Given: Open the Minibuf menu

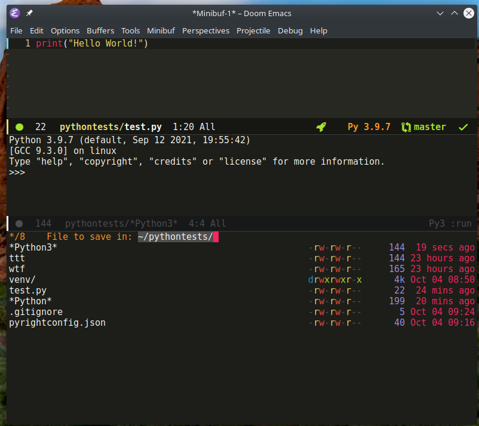Looking at the screenshot, I should point(161,31).
